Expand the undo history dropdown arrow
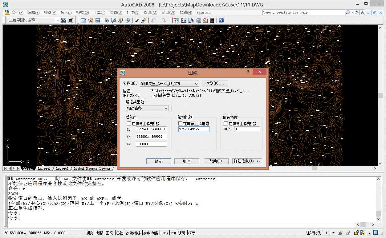 [158, 20]
